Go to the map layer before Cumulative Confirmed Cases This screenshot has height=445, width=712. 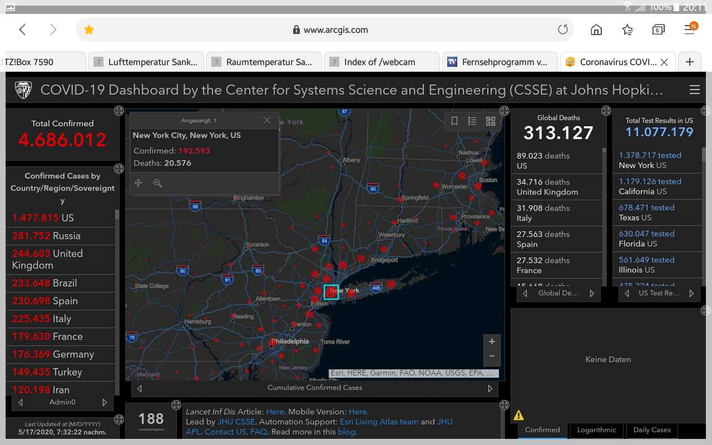pos(140,388)
